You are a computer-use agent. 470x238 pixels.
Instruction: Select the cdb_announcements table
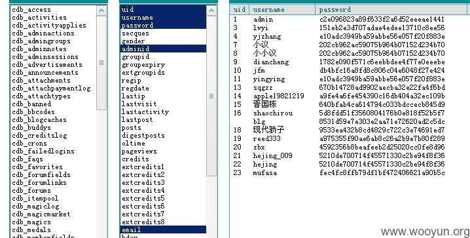click(x=45, y=72)
